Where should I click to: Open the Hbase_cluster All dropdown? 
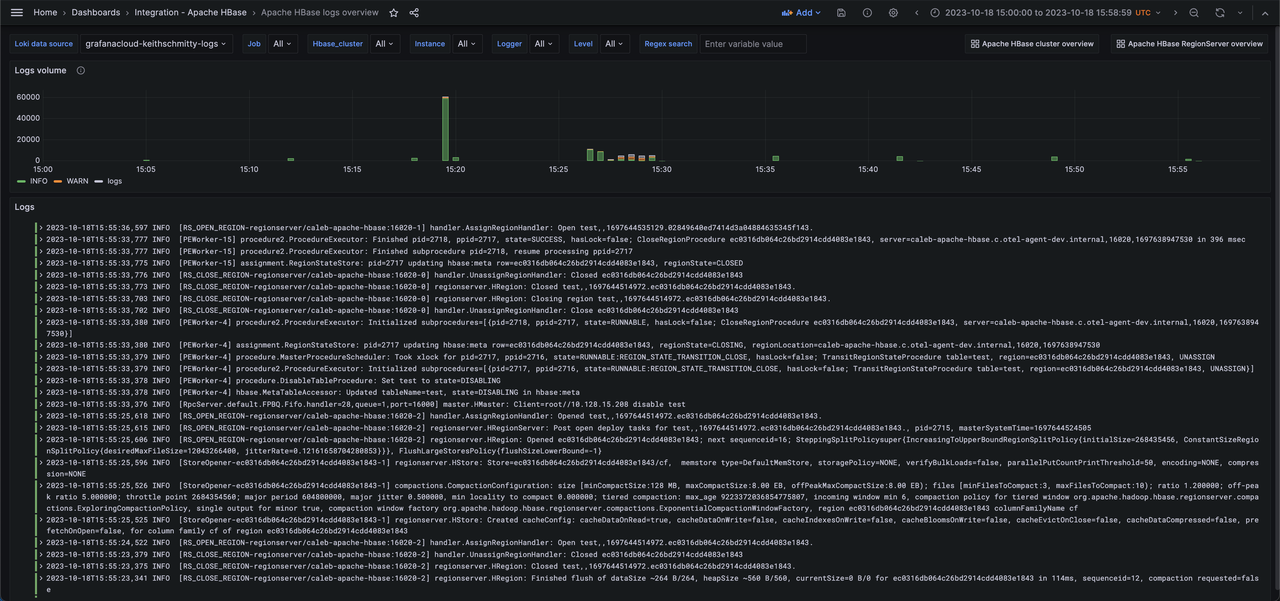point(385,44)
